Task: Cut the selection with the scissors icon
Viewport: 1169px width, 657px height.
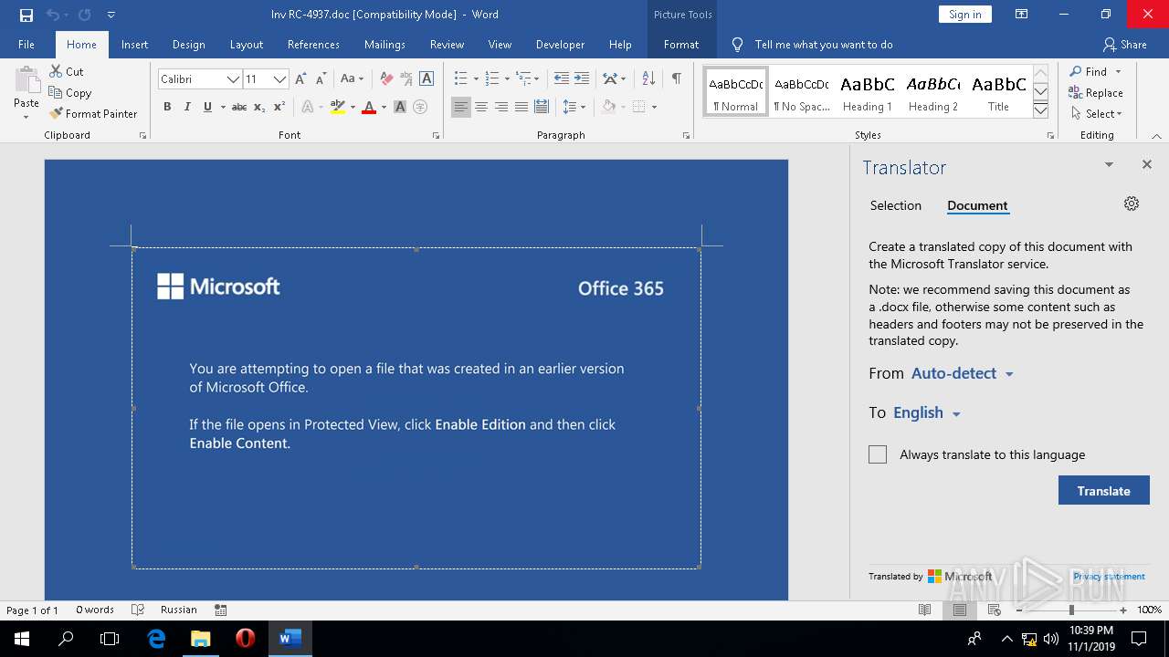Action: click(55, 71)
